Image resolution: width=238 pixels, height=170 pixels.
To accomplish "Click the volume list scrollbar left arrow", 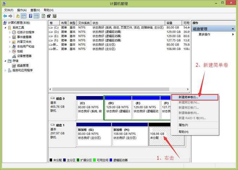I will pyautogui.click(x=50, y=89).
